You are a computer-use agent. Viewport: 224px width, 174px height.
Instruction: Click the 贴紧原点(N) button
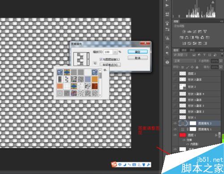pos(110,65)
